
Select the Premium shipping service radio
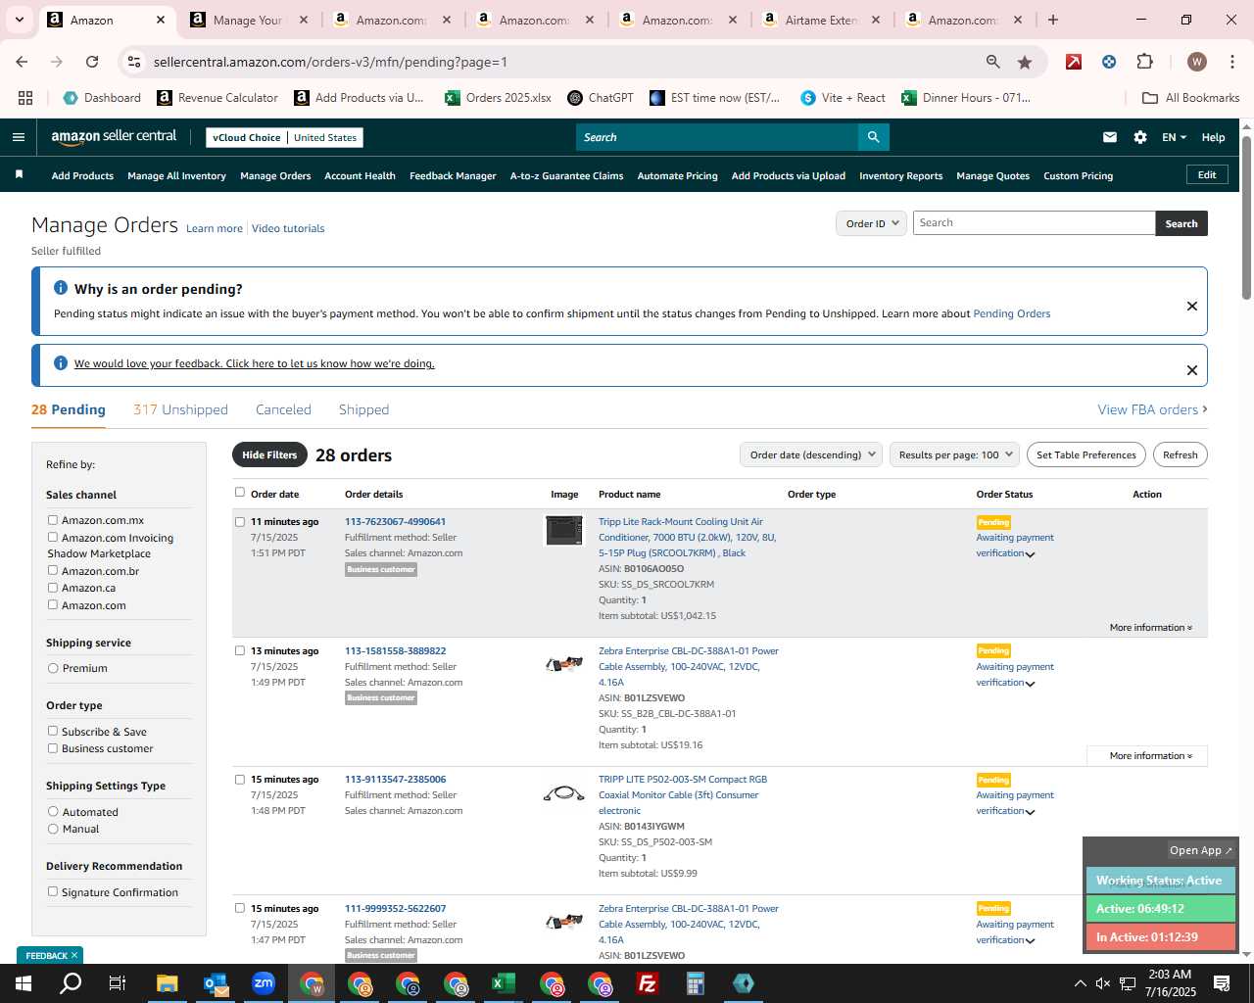53,668
